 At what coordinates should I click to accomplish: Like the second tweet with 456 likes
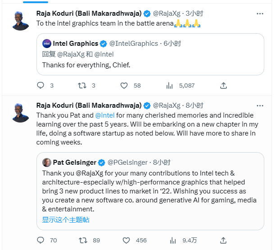point(125,240)
